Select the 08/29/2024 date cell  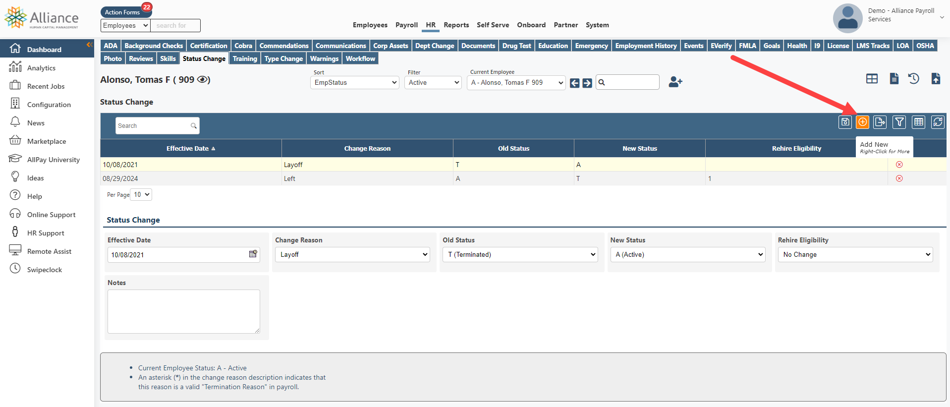tap(191, 178)
